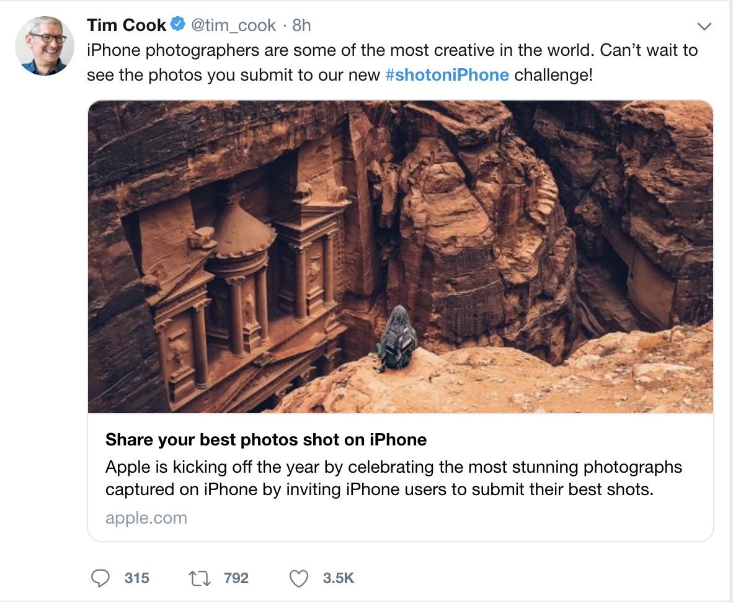Retweet the #shotoniPhone challenge tweet

[x=200, y=579]
